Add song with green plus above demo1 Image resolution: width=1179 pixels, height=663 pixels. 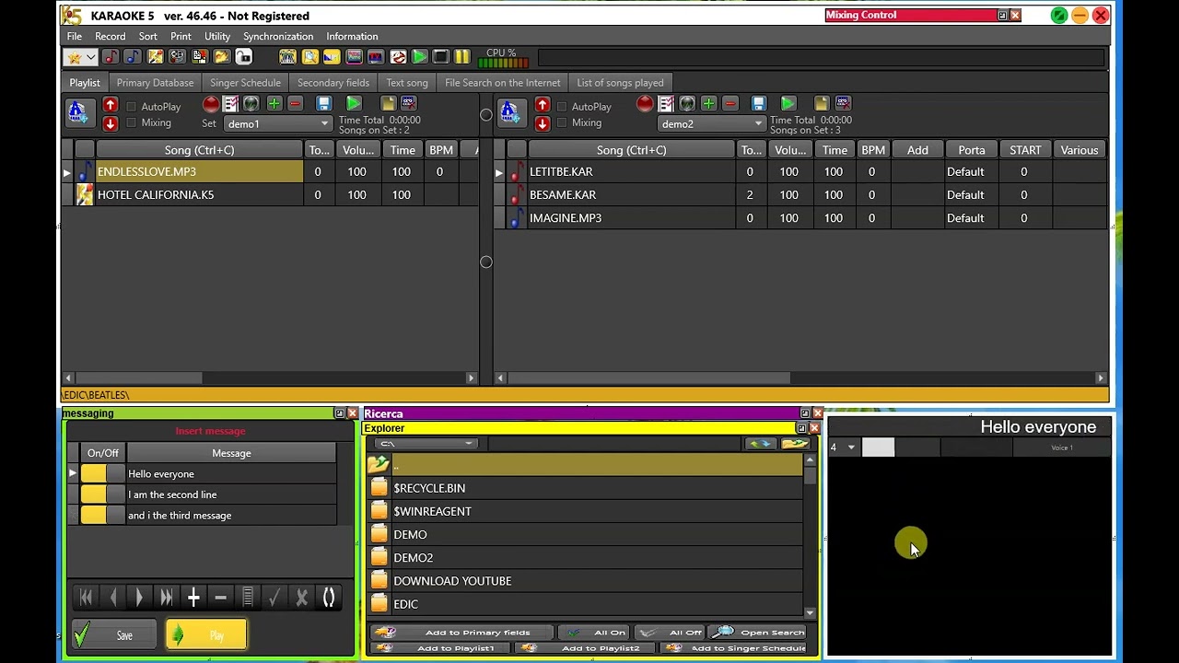[x=274, y=104]
